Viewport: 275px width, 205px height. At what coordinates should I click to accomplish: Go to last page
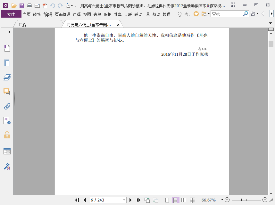(x=139, y=200)
